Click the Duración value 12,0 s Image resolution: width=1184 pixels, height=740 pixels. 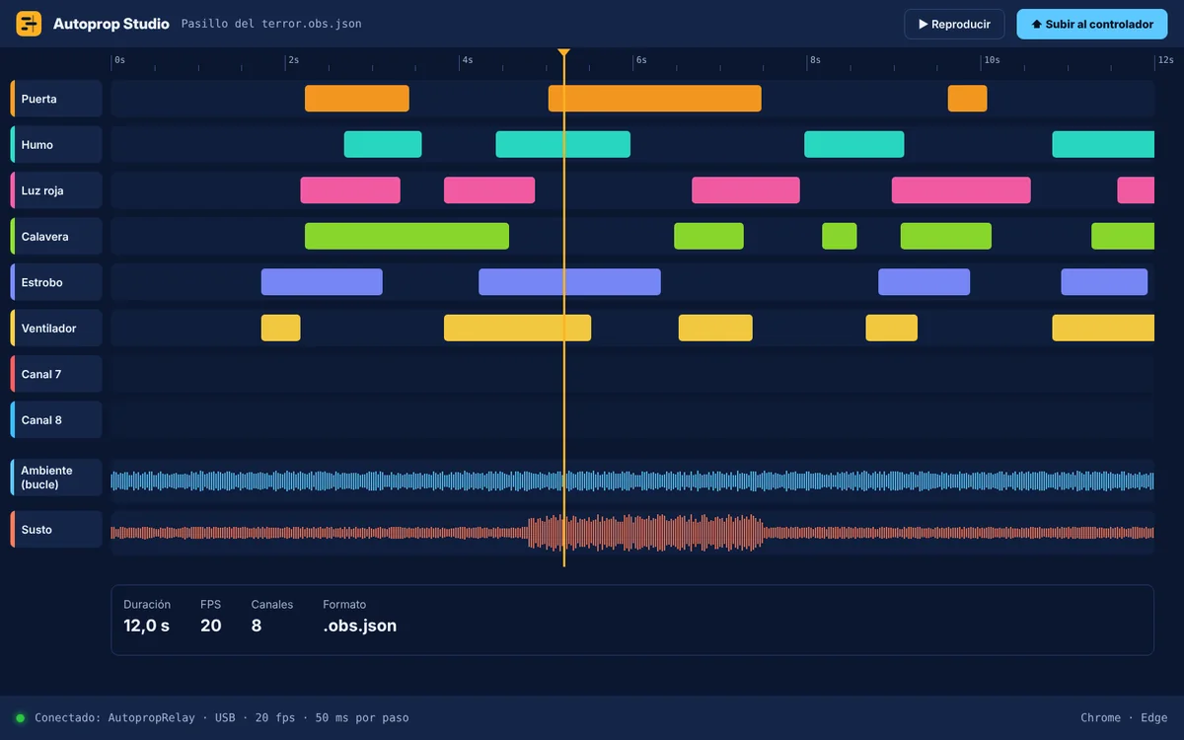146,626
